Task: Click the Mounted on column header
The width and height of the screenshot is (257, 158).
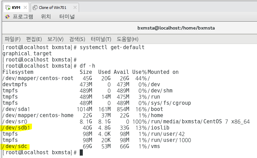Action: (x=163, y=72)
